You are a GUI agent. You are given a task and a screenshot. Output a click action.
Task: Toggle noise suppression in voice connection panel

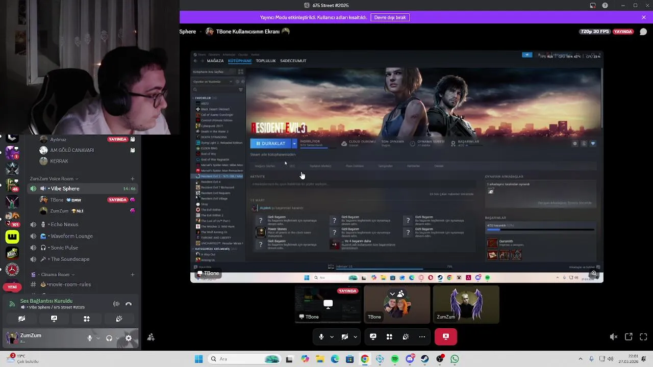click(116, 304)
